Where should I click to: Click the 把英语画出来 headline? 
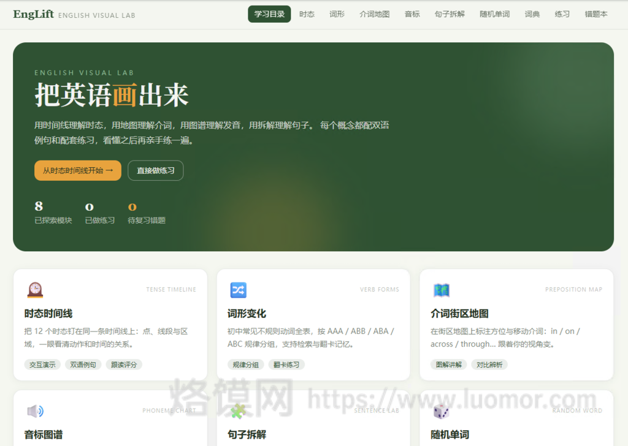pos(112,95)
